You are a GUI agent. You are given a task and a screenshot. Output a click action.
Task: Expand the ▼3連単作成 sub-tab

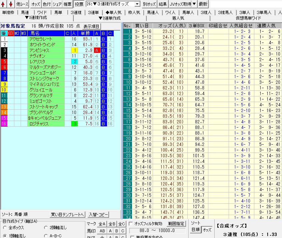[x=111, y=18]
